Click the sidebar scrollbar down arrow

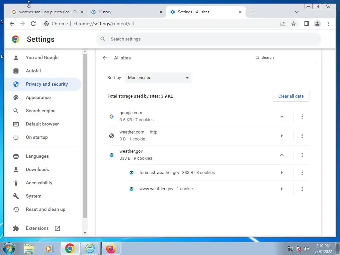pos(85,233)
